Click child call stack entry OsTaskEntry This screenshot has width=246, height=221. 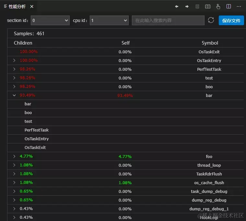coord(37,139)
